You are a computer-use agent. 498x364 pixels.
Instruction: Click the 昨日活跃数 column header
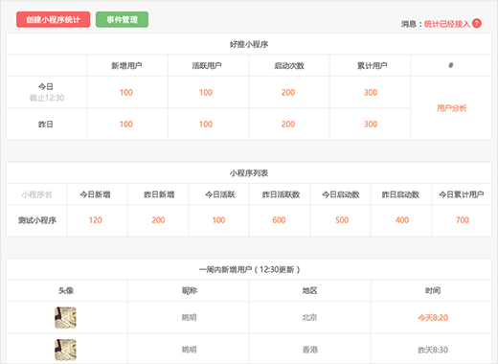tap(281, 194)
